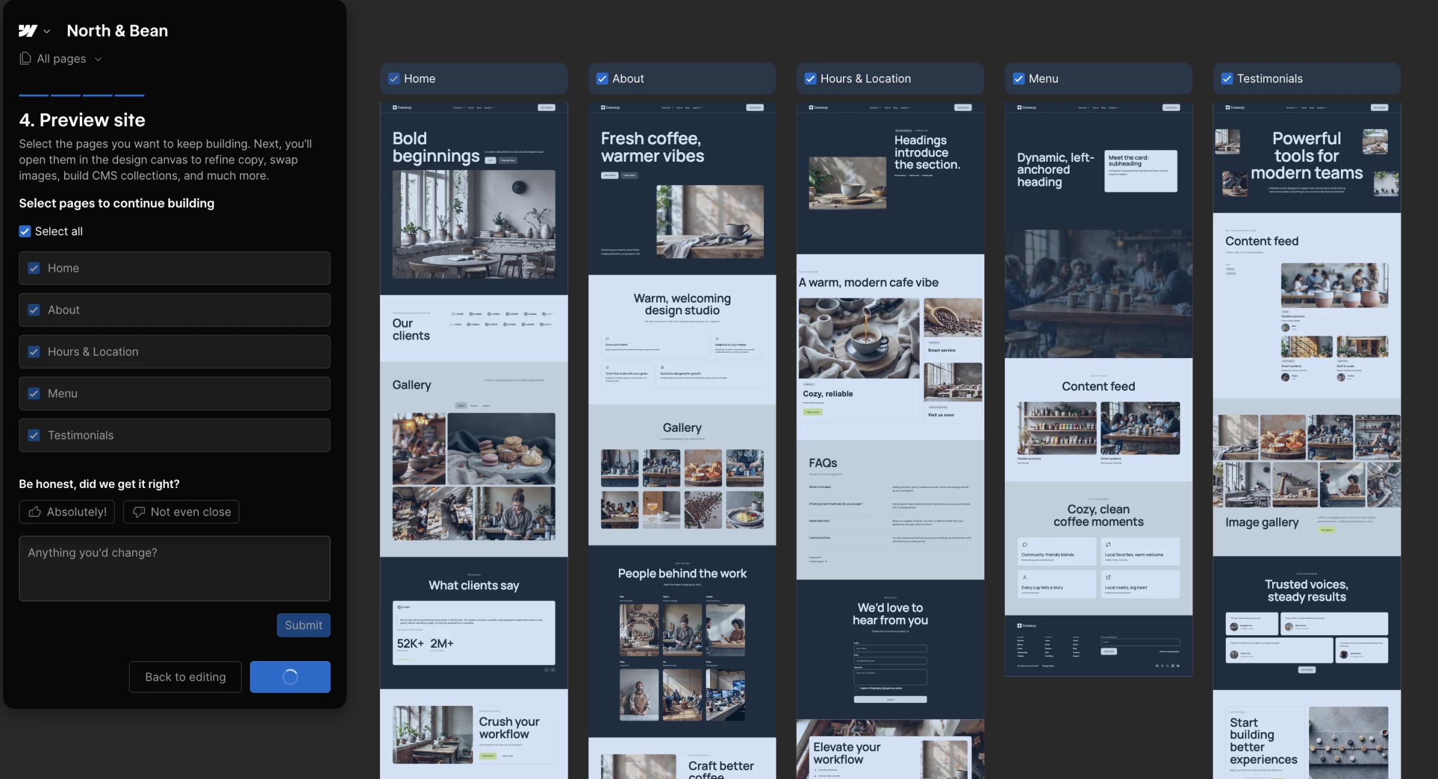1438x779 pixels.
Task: Toggle the Hours & Location preview header checkbox
Action: click(x=810, y=78)
